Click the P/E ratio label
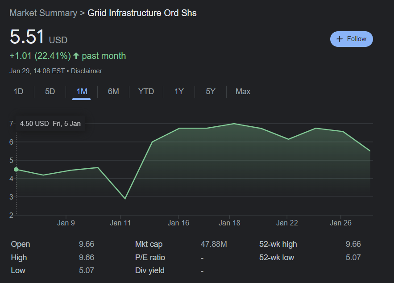This screenshot has width=394, height=283. pyautogui.click(x=150, y=258)
